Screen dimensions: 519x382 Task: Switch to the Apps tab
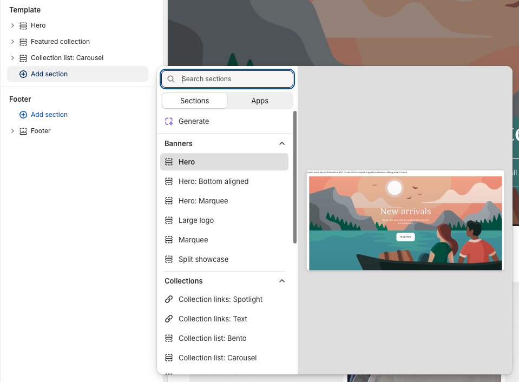[260, 101]
